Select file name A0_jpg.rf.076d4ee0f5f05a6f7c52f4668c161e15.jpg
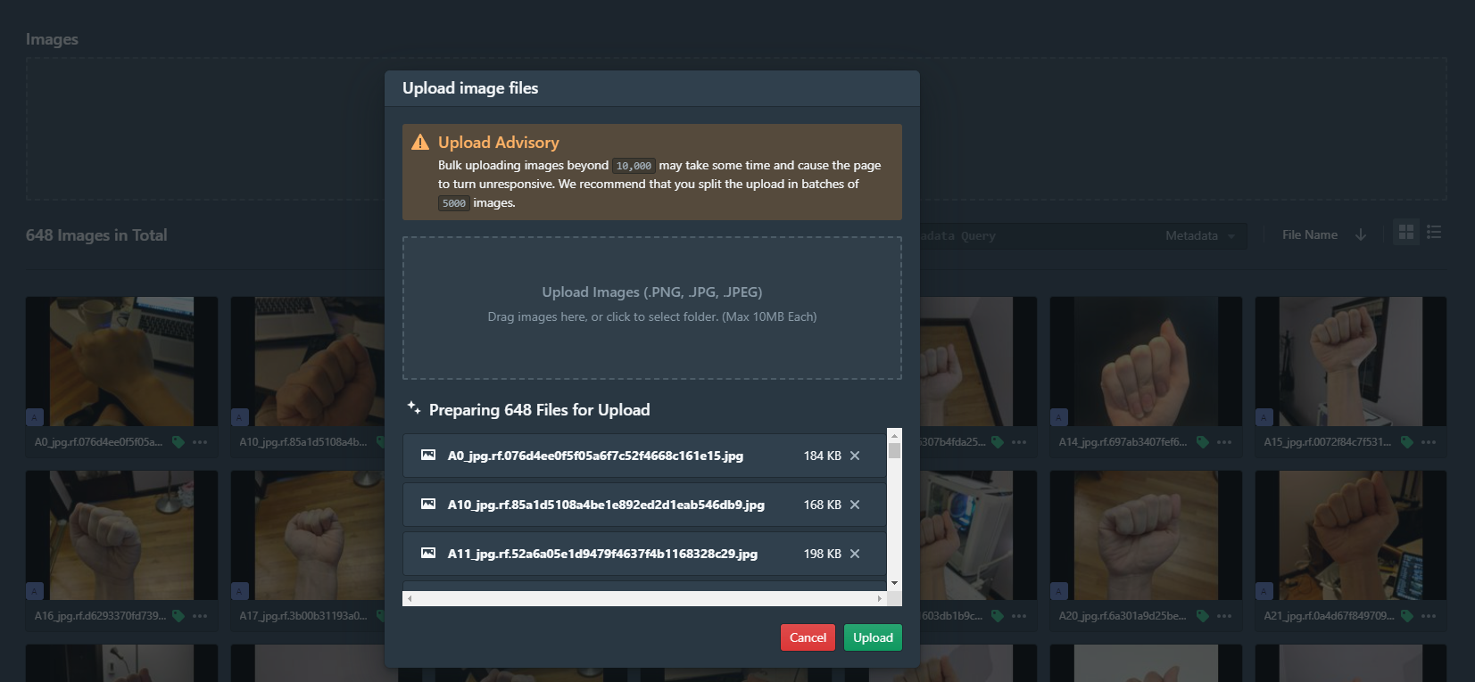This screenshot has width=1475, height=682. (595, 456)
